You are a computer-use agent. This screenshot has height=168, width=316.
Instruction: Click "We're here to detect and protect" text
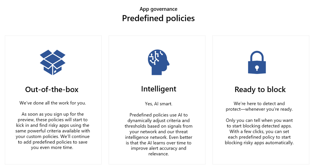(259, 107)
